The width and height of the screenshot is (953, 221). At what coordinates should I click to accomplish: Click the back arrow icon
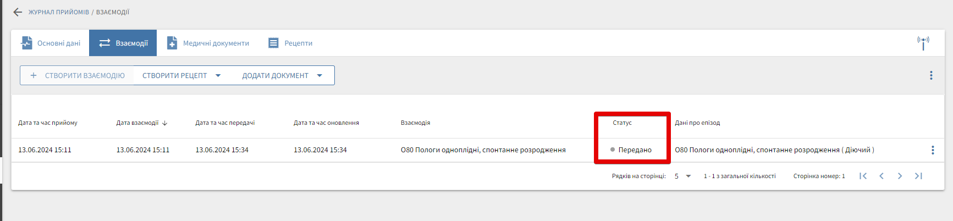tap(18, 12)
